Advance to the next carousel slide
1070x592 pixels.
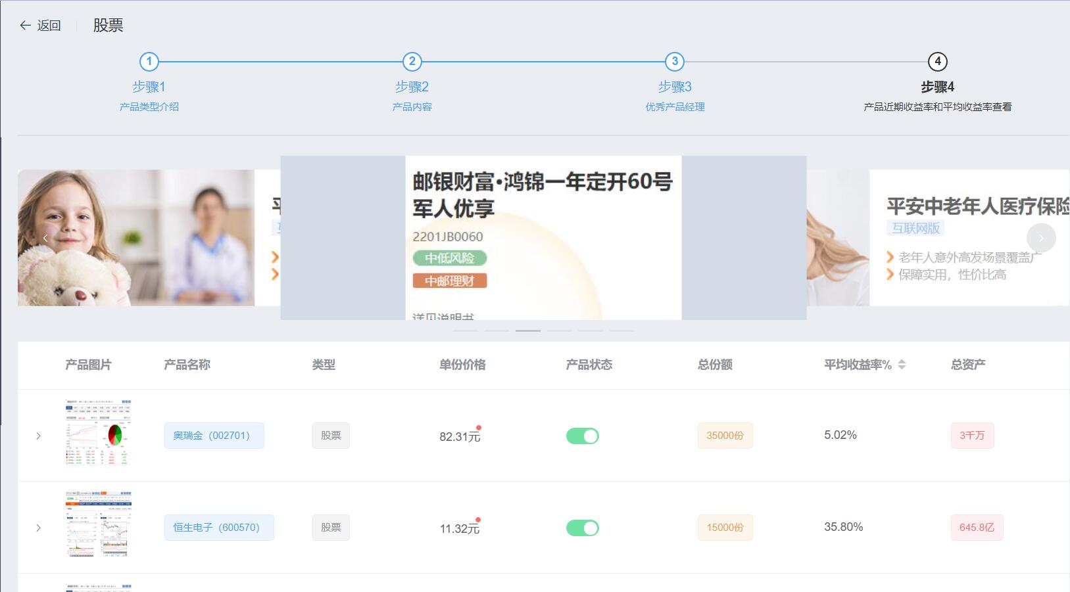coord(1041,238)
